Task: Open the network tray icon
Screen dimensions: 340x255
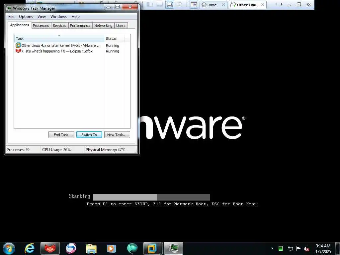Action: pyautogui.click(x=290, y=249)
